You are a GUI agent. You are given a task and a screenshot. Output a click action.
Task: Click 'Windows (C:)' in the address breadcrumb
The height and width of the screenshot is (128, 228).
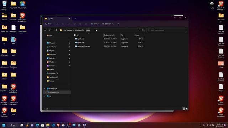point(79,30)
